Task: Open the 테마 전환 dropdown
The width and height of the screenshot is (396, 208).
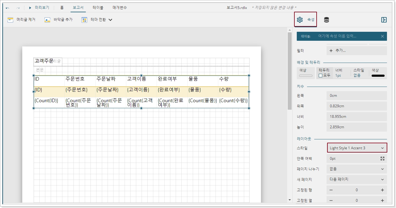Action: pos(110,20)
